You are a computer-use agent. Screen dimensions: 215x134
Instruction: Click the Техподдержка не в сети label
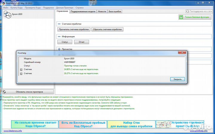pyautogui.click(x=201, y=11)
